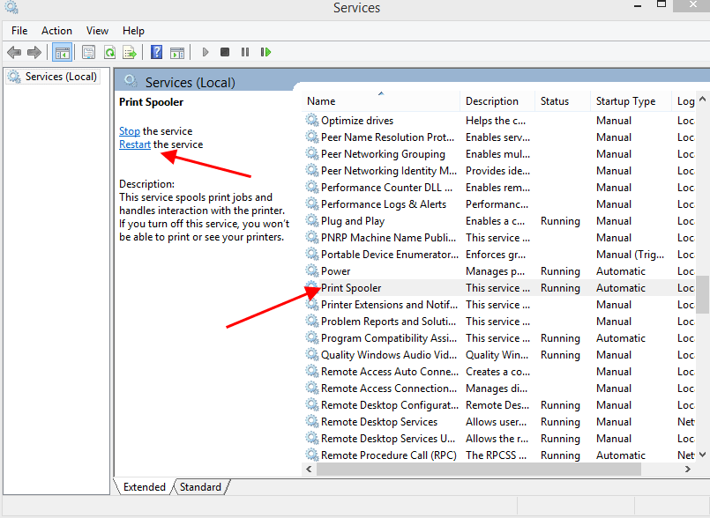Click gear icon beside Remote Procedure Call (RPC)
This screenshot has width=710, height=518.
coord(312,455)
